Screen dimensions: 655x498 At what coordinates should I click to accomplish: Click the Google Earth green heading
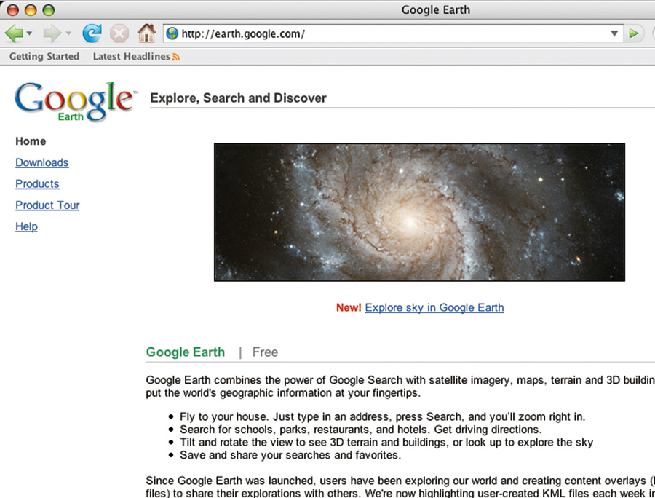tap(186, 352)
